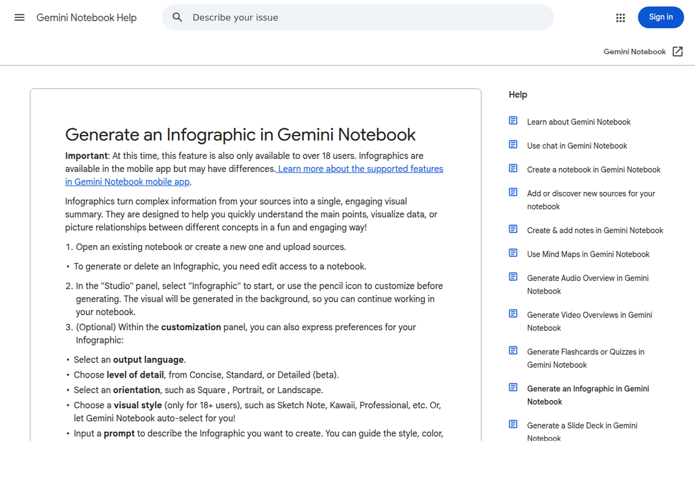Click the Help sidebar heading
The height and width of the screenshot is (488, 695).
(x=518, y=94)
